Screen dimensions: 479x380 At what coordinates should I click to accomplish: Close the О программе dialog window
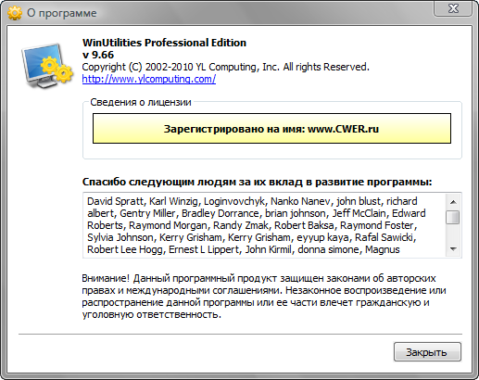tap(453, 8)
